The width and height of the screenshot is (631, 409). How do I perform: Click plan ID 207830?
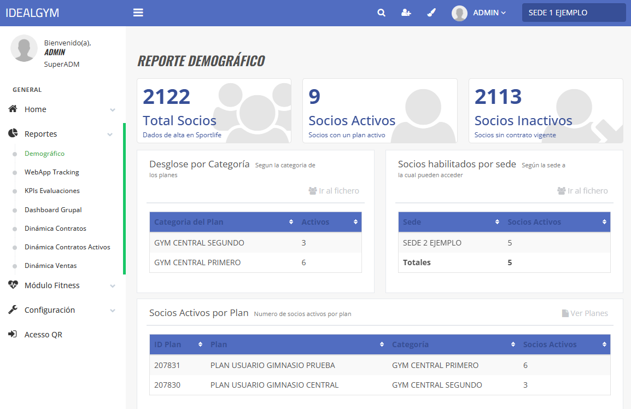(167, 385)
